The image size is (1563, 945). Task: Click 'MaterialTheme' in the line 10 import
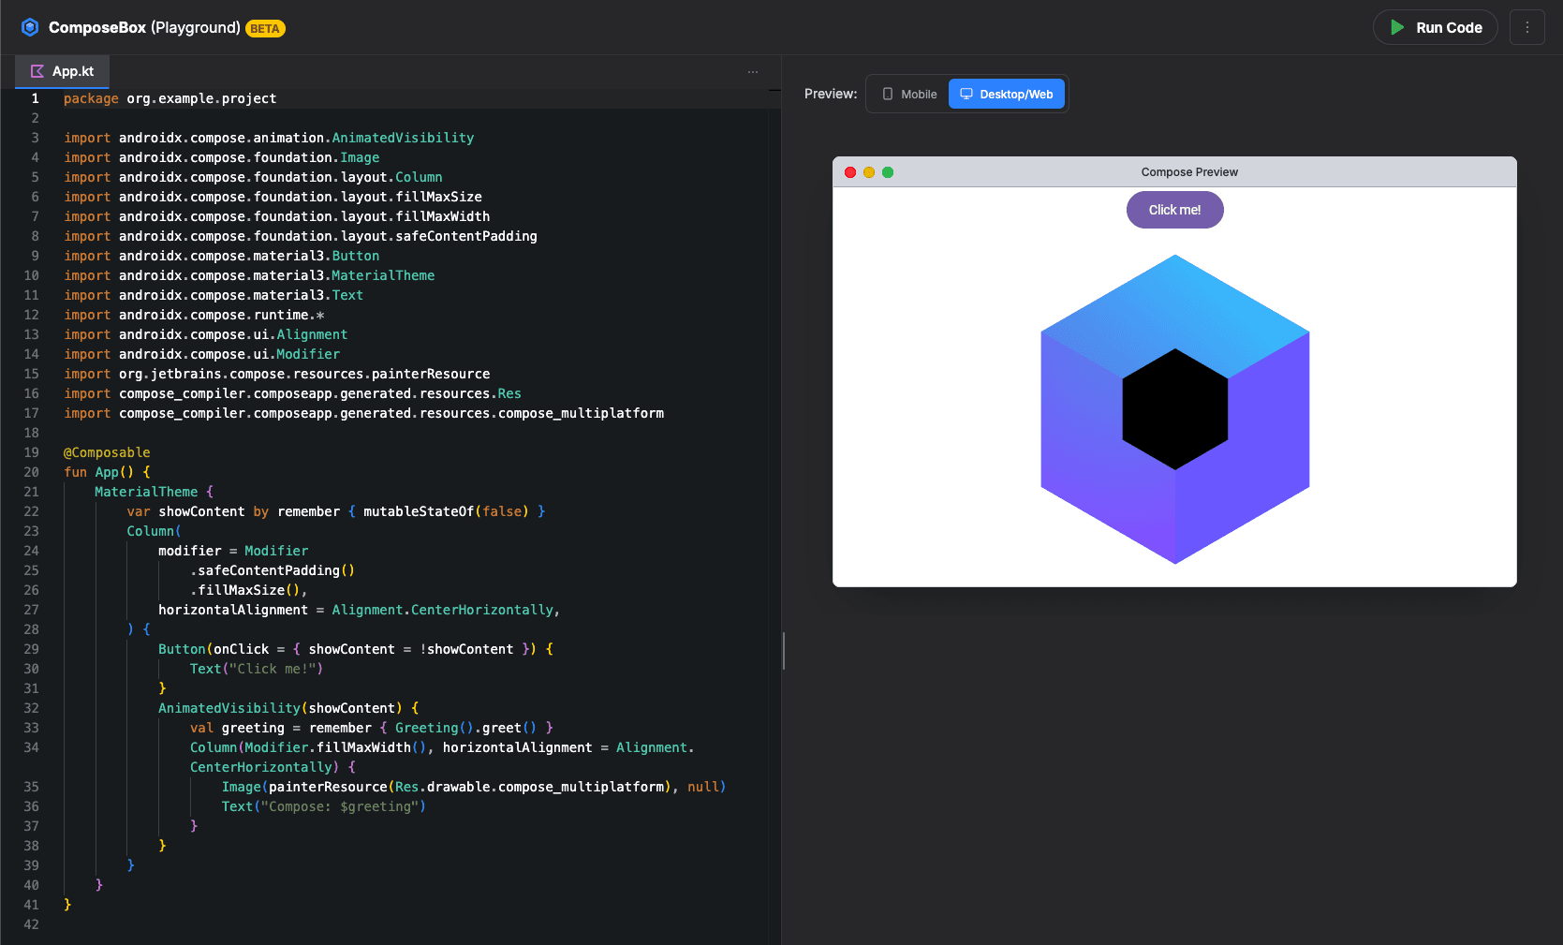(x=383, y=275)
